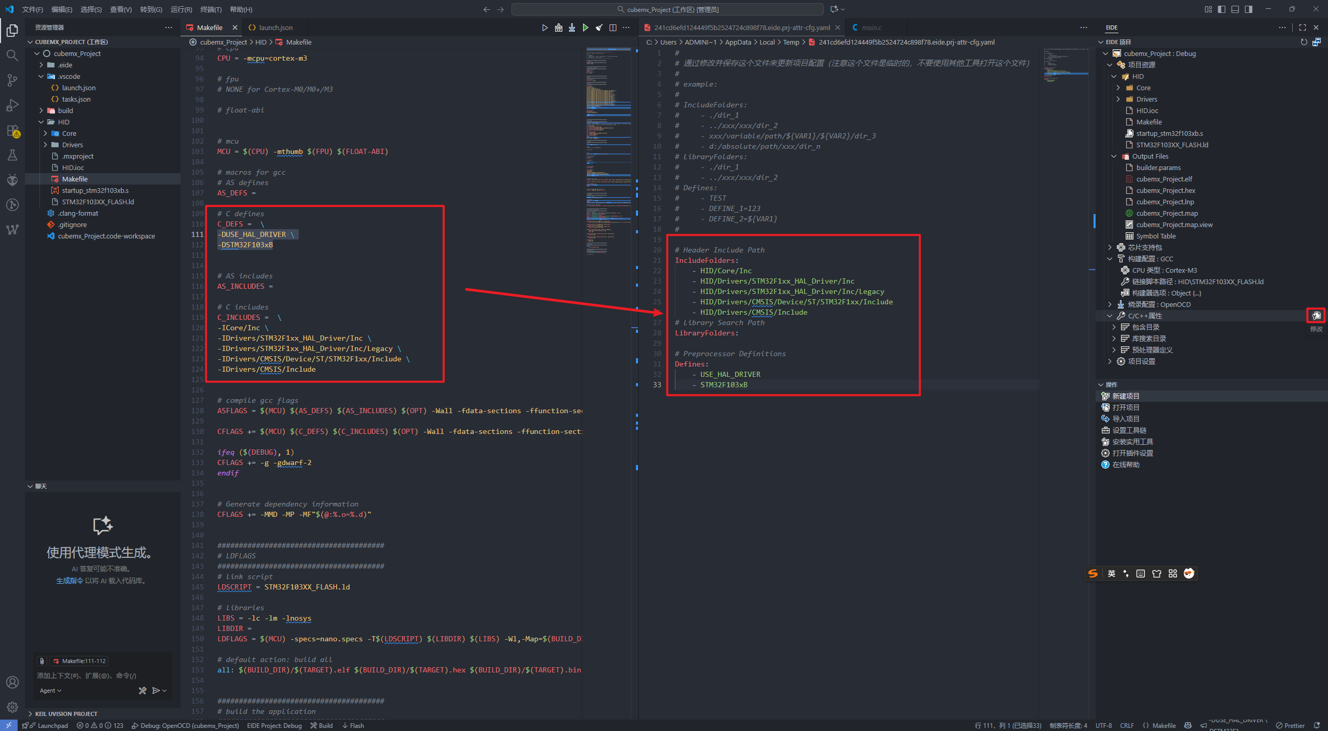
Task: Open the Extensions view in activity bar
Action: tap(12, 130)
